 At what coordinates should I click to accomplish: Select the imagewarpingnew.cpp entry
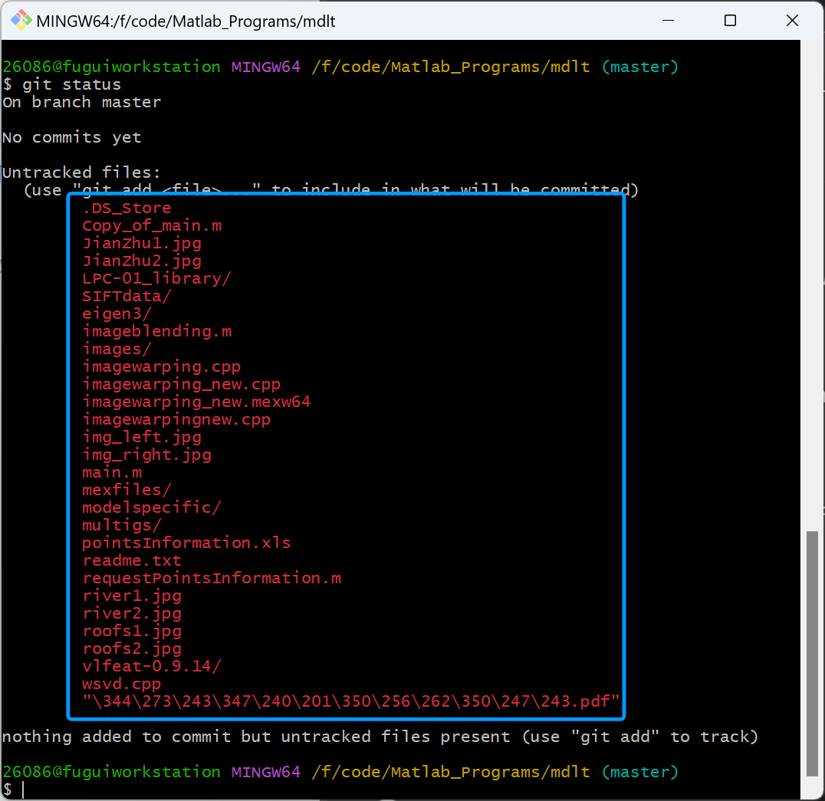click(177, 419)
